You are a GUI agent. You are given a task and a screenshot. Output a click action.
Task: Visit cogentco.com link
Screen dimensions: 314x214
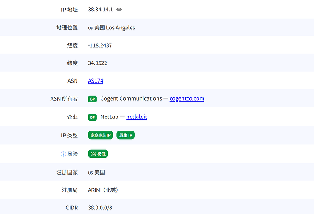[x=187, y=98]
